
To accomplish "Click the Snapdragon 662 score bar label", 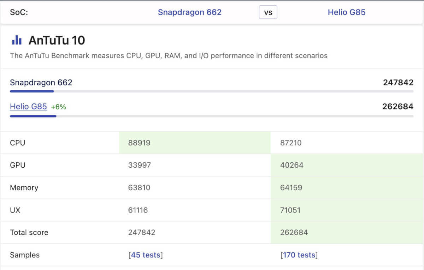I will click(x=41, y=83).
